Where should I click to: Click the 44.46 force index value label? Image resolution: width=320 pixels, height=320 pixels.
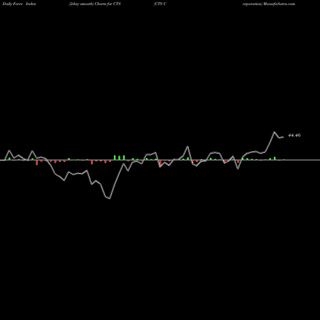pyautogui.click(x=294, y=135)
